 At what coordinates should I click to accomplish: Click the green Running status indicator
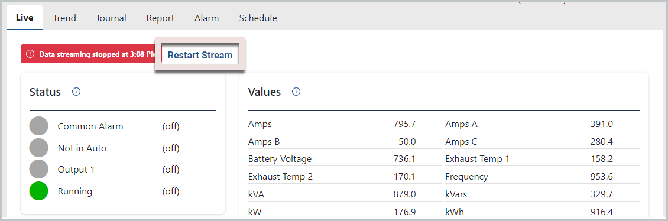coord(39,191)
